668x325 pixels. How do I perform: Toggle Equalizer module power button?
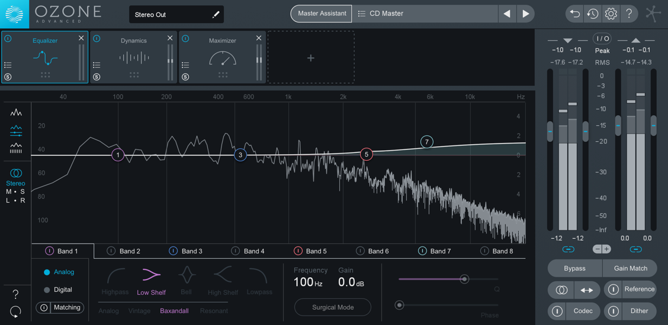click(8, 38)
